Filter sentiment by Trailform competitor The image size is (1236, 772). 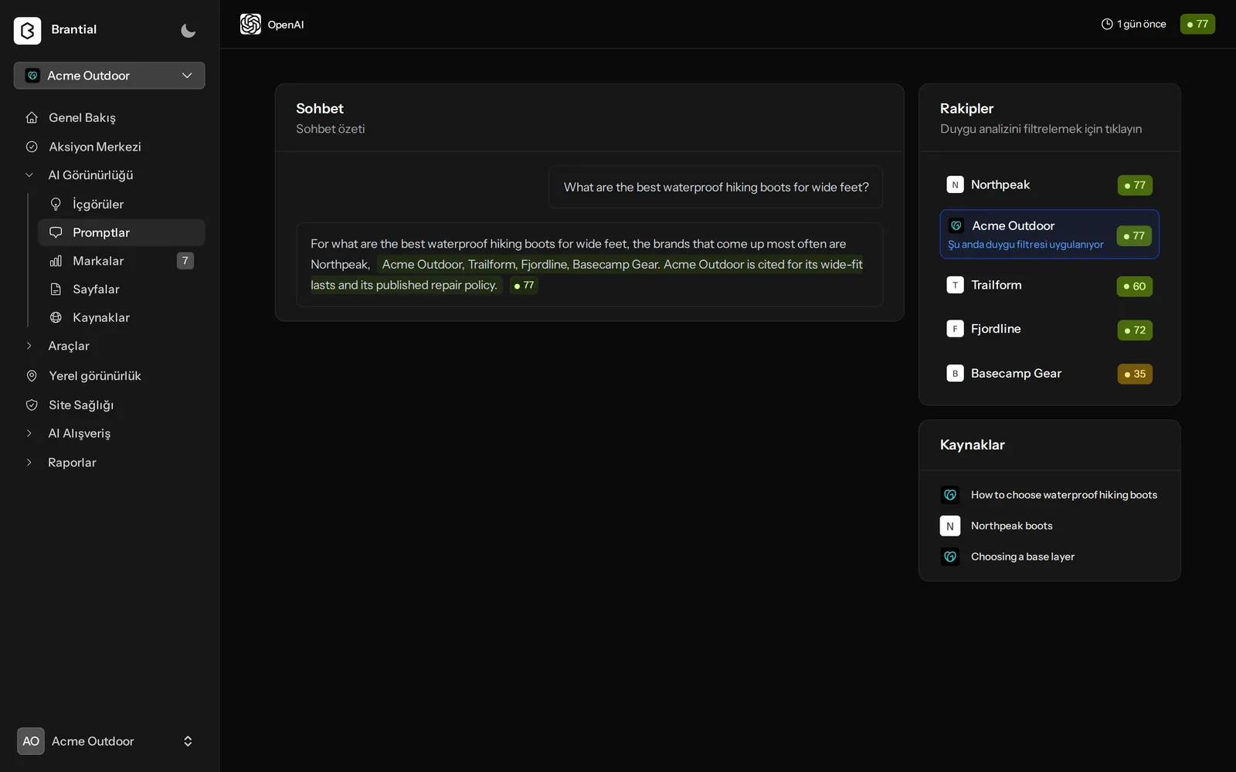coord(1049,286)
